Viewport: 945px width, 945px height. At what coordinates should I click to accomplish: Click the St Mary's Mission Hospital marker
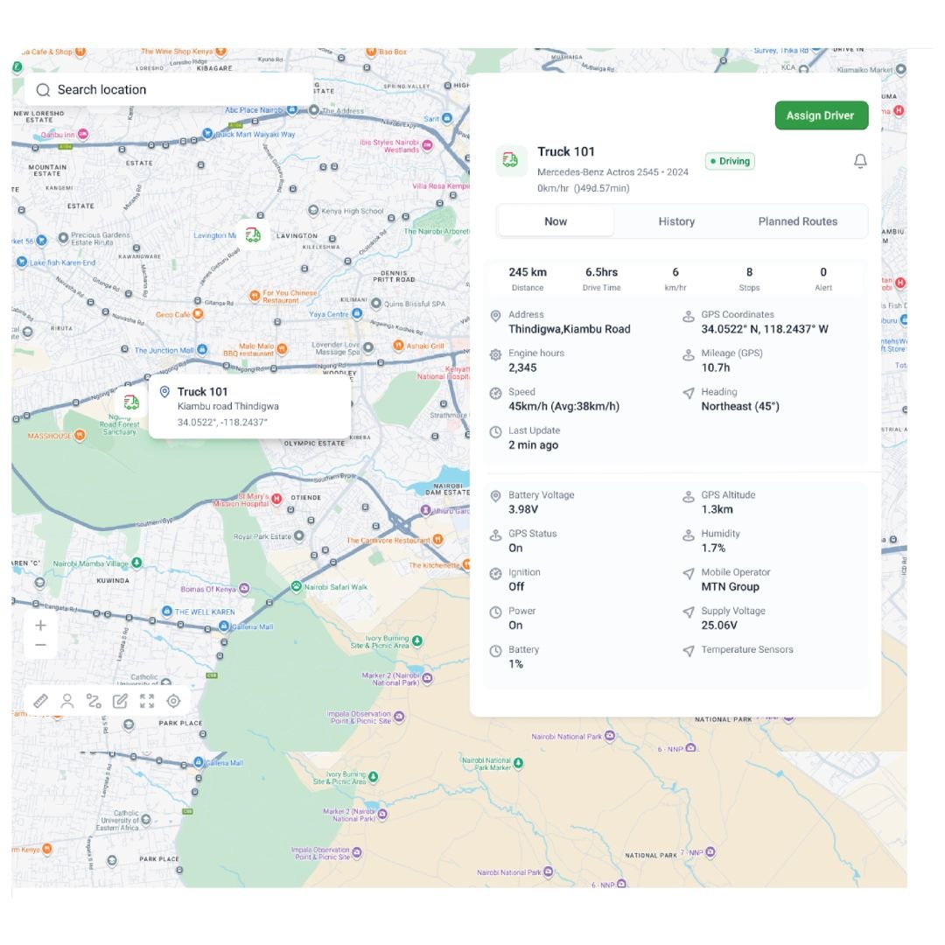click(276, 499)
